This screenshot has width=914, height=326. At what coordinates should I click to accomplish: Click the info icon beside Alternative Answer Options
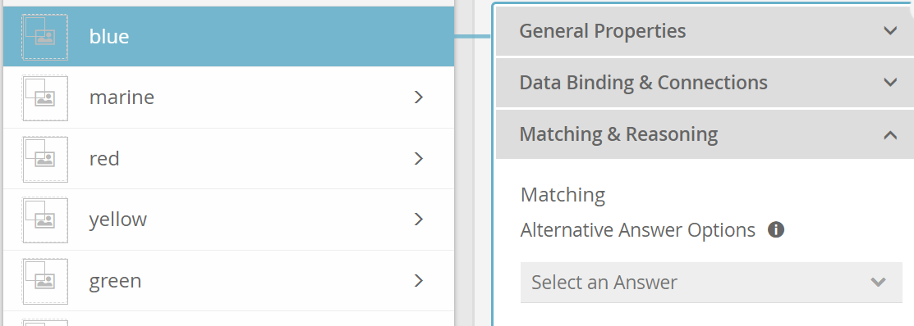click(x=775, y=230)
